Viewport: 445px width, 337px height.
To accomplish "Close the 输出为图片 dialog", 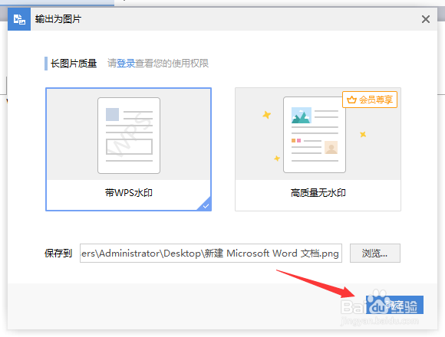I will [x=425, y=19].
